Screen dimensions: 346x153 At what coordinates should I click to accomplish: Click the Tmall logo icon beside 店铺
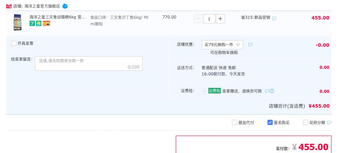point(9,6)
